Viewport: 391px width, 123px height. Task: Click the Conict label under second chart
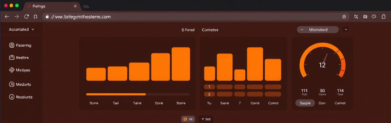click(x=273, y=103)
